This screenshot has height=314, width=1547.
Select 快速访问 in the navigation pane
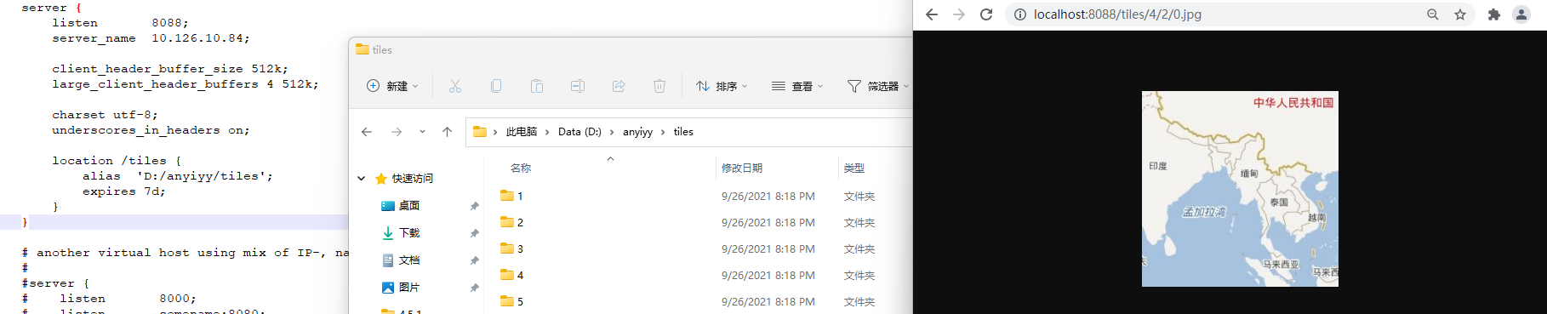click(x=413, y=179)
